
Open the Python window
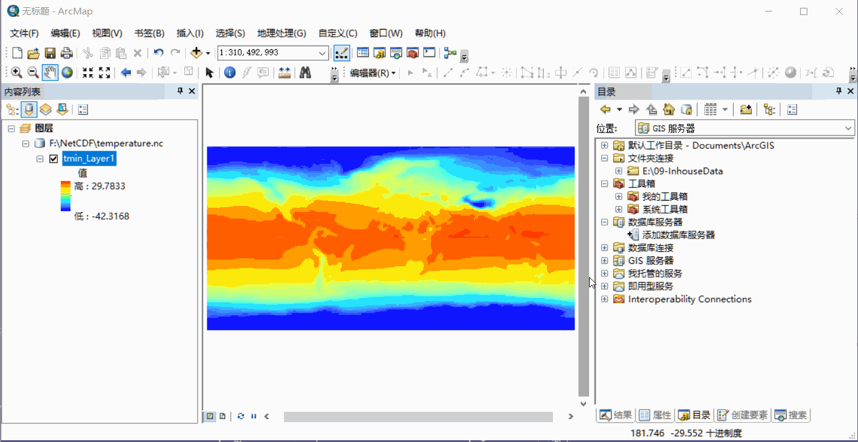[x=429, y=53]
